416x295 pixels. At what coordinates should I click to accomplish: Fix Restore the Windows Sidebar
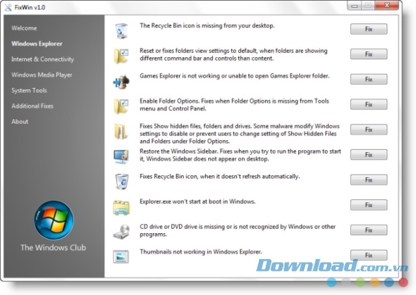(x=368, y=154)
